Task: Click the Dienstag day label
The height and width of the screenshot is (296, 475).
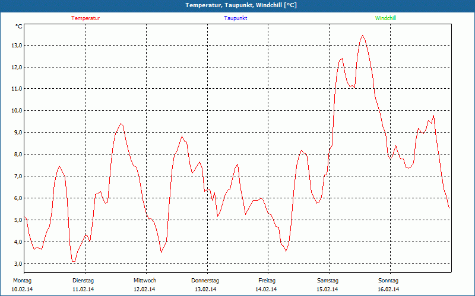Action: tap(83, 281)
